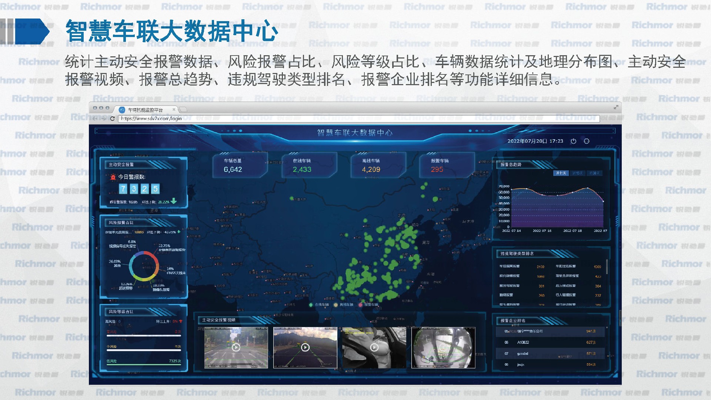Click the 车道偏离报警 2139 row

tap(522, 266)
